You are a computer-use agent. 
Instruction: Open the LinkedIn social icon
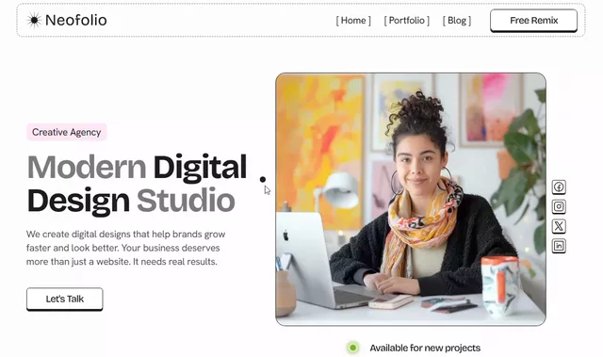pyautogui.click(x=559, y=246)
